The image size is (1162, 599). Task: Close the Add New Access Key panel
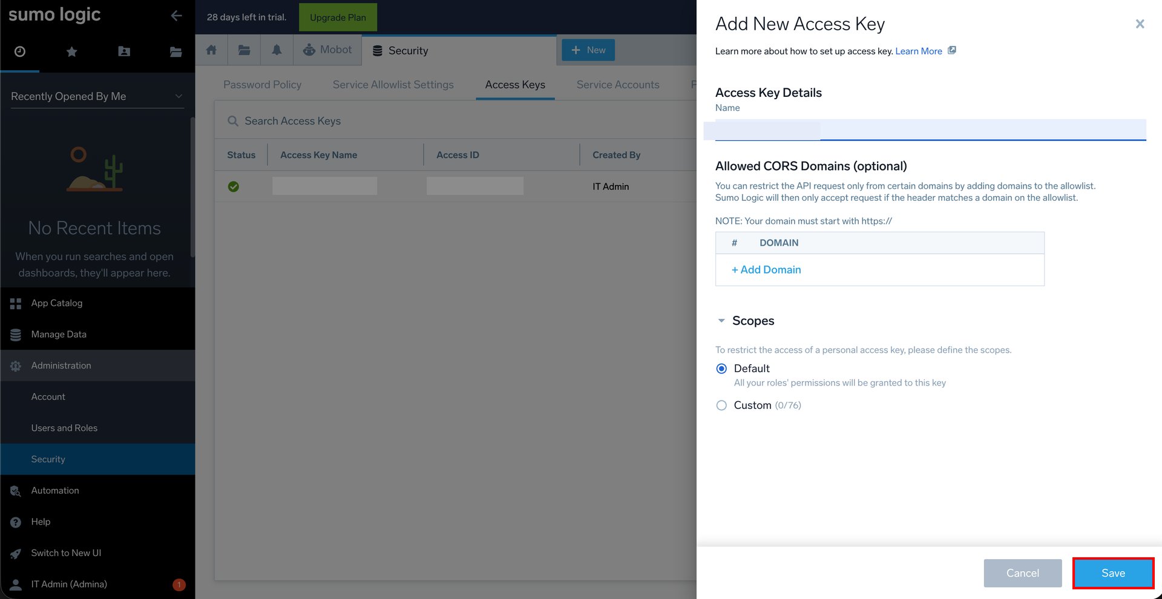click(x=1140, y=24)
